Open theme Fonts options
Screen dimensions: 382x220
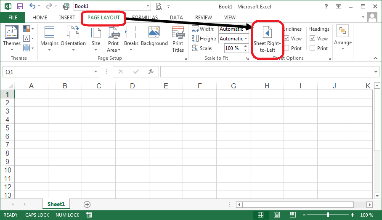tap(29, 38)
